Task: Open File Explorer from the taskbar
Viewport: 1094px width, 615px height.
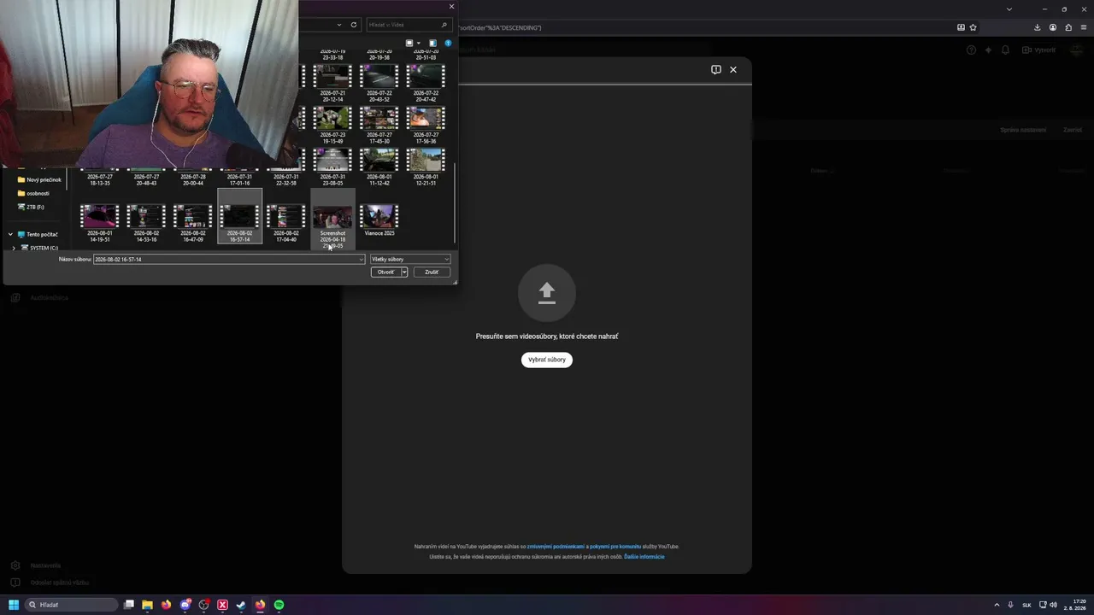Action: (x=147, y=605)
